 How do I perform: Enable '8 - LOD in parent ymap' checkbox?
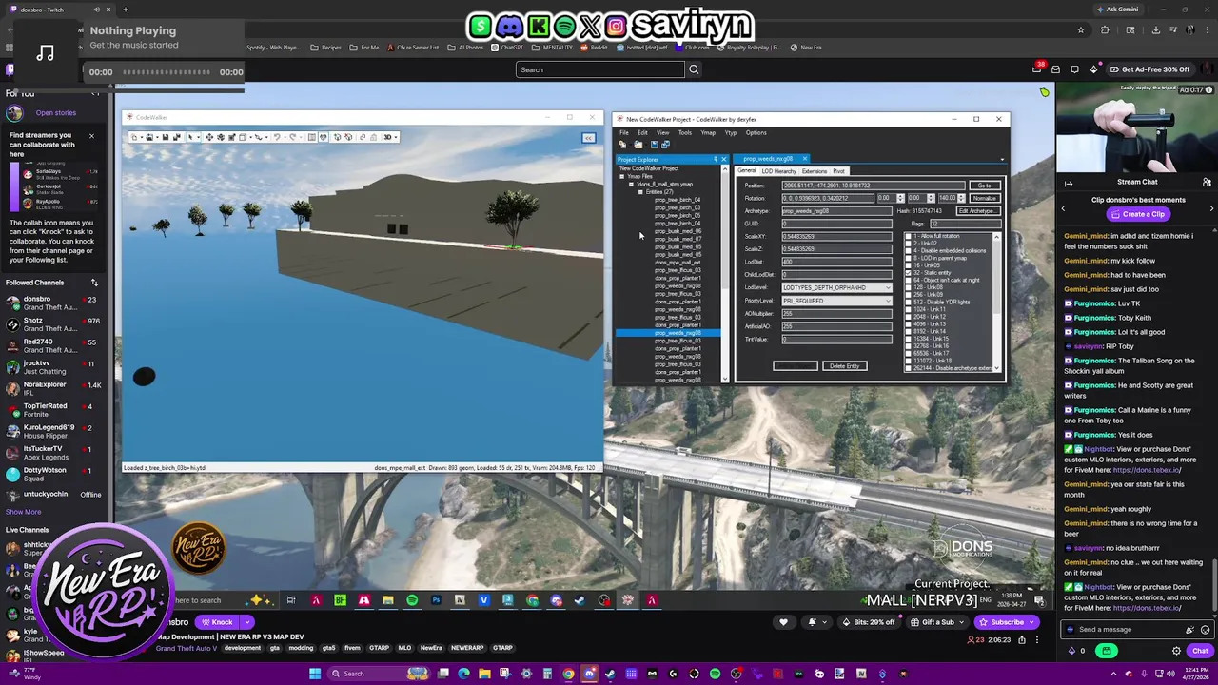(908, 258)
